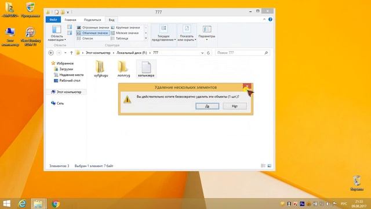Go back with the back arrow
371x209 pixels.
(51, 53)
